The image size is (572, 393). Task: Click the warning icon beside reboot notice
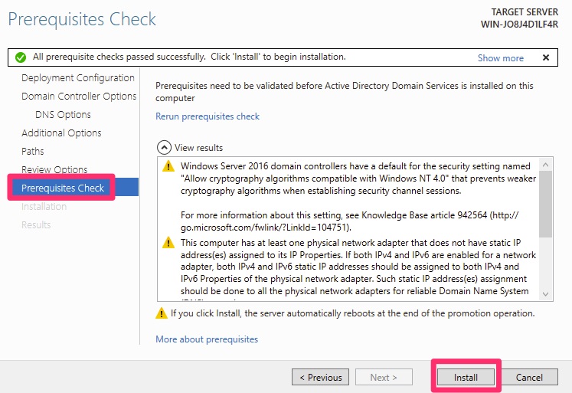coord(162,313)
